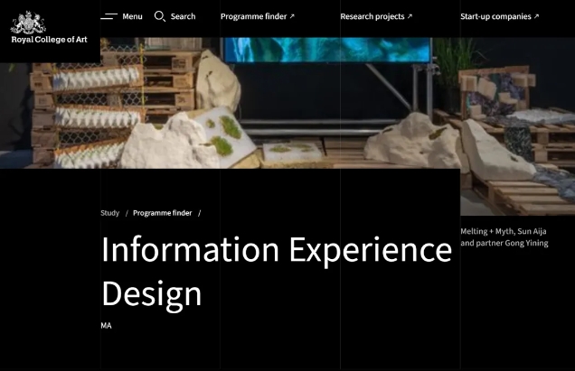Image resolution: width=575 pixels, height=371 pixels.
Task: Navigate to Programme finder breadcrumb
Action: 163,213
